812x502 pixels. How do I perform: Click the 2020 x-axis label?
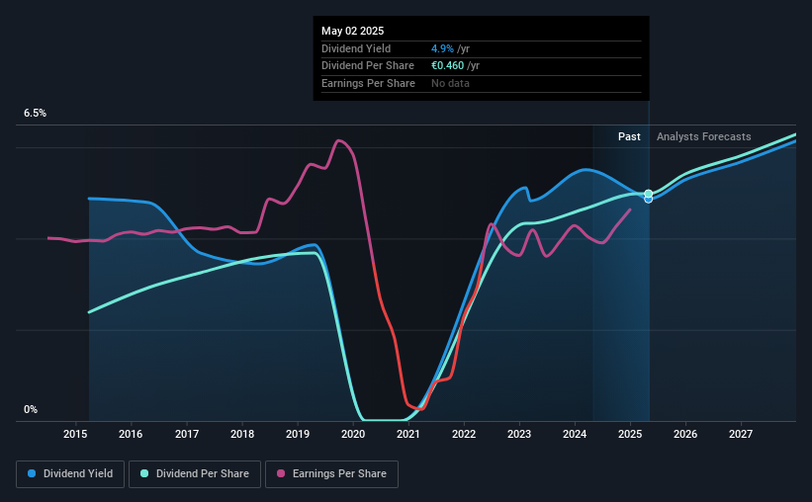(353, 434)
